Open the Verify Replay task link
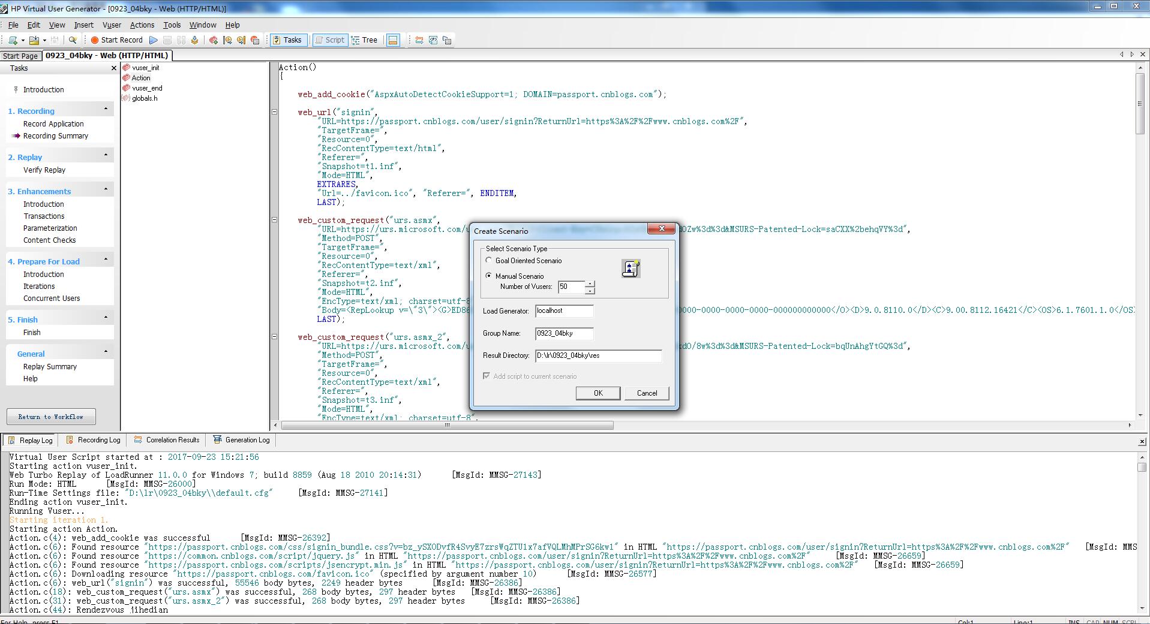The width and height of the screenshot is (1150, 624). (44, 170)
